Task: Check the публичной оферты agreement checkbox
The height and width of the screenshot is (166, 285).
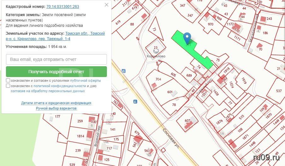Action: [8, 80]
